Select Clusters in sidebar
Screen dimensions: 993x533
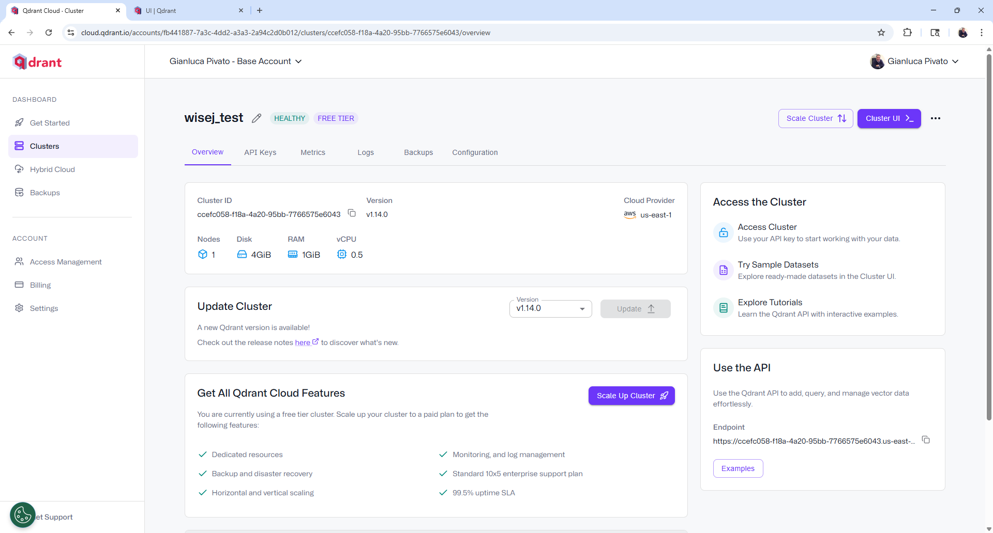tap(73, 146)
